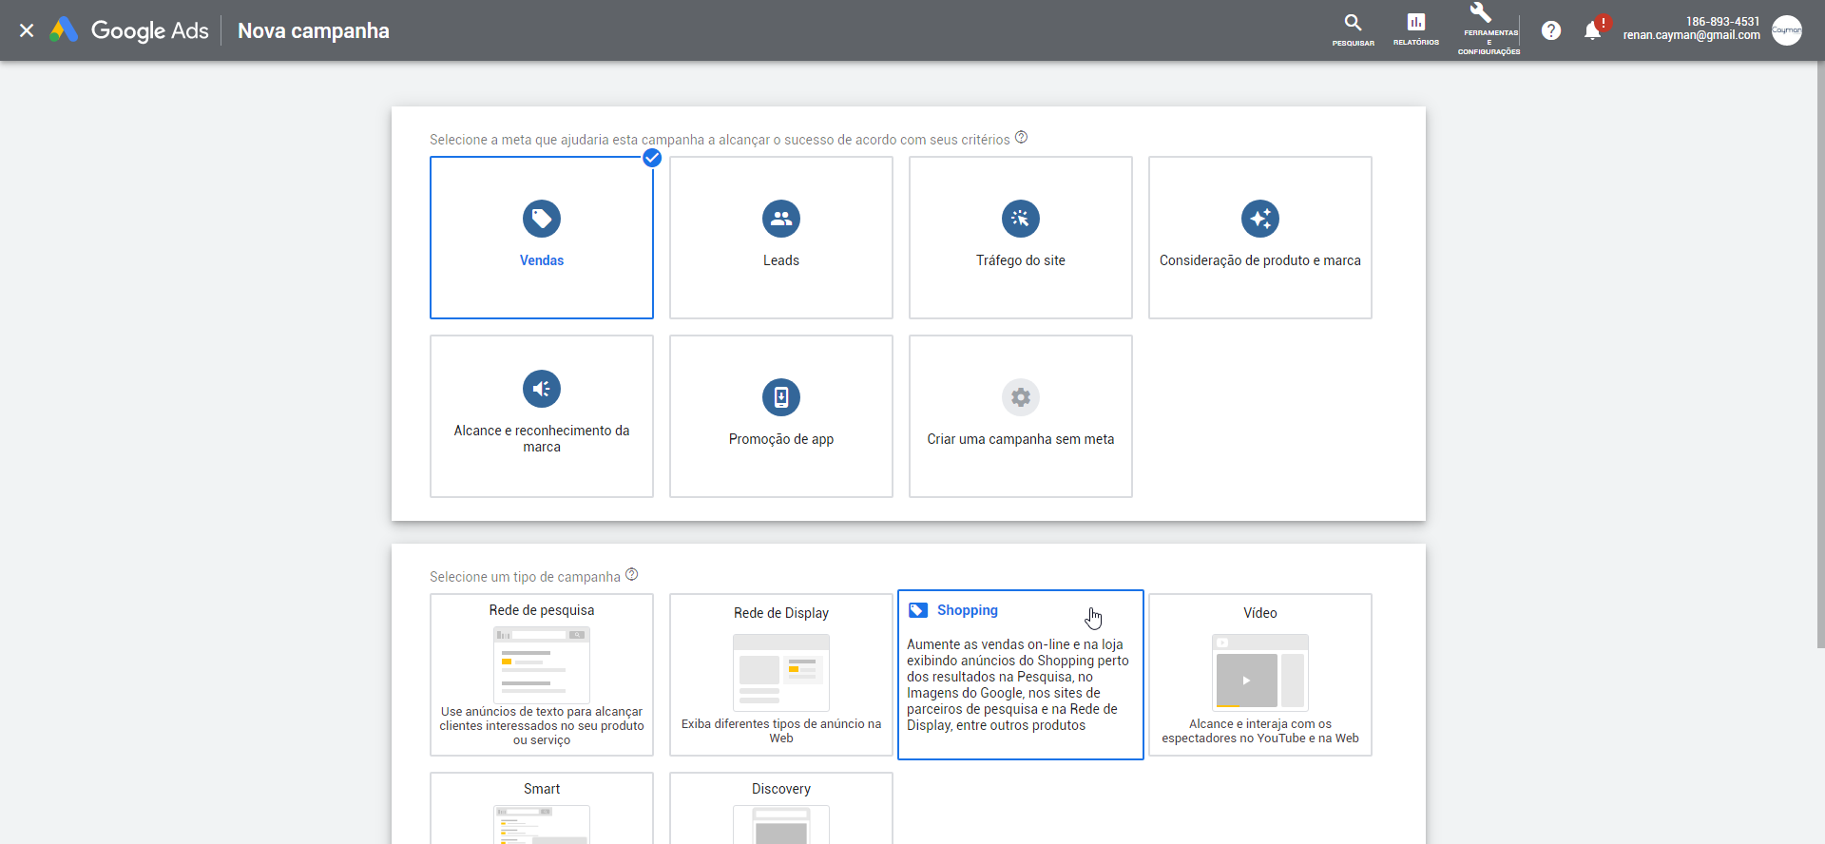Select the Vendas goal card
Screen dimensions: 1825x844
tap(542, 238)
